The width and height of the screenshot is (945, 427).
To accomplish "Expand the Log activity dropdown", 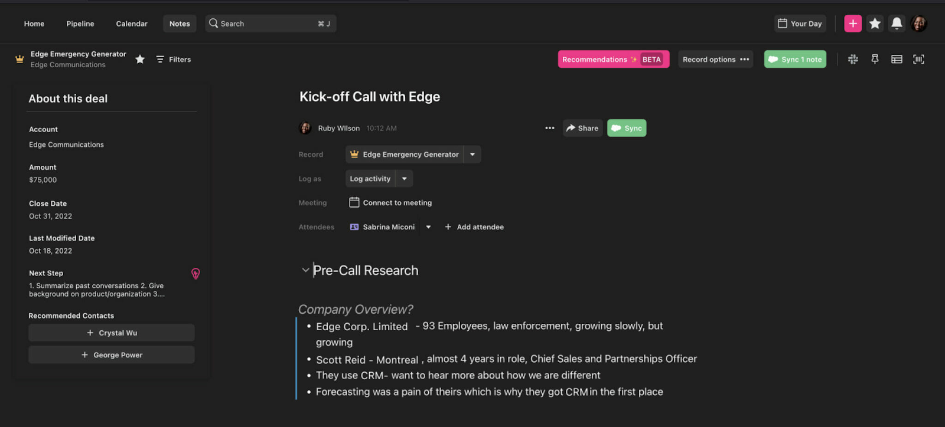I will tap(405, 179).
